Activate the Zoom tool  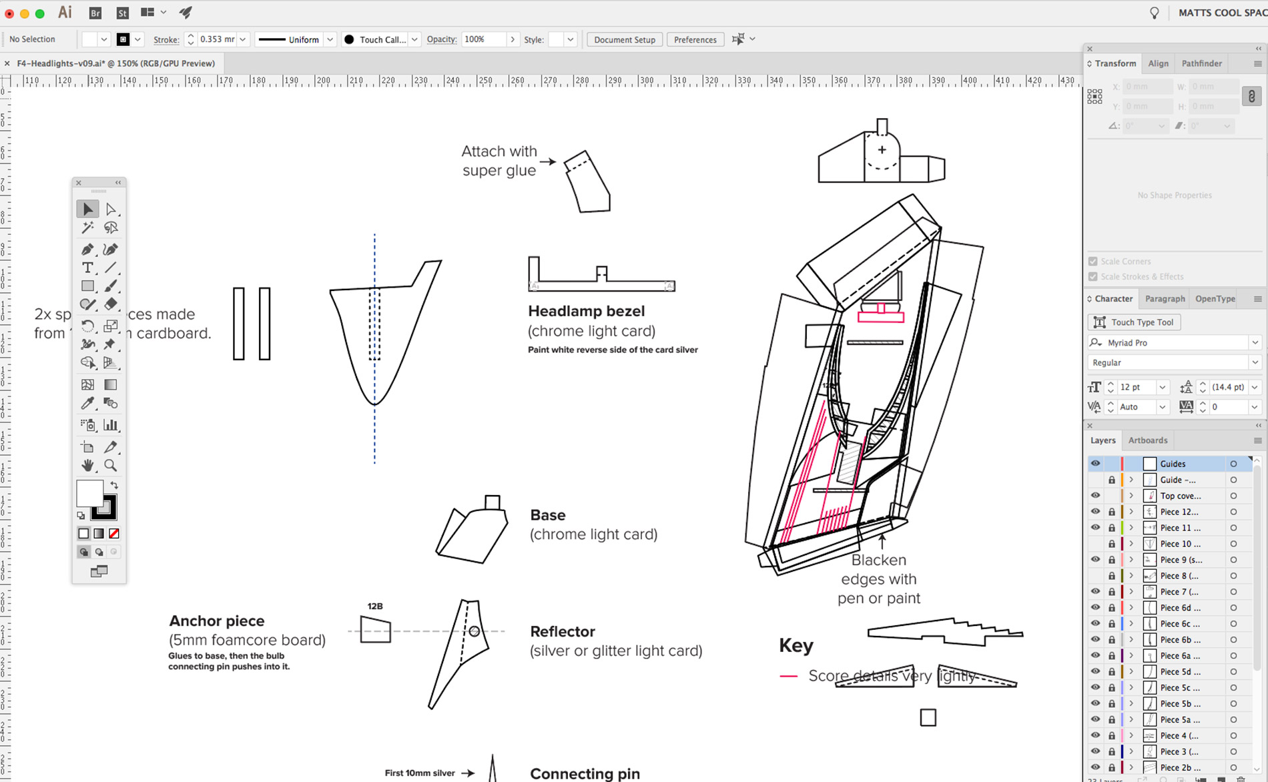[x=111, y=466]
